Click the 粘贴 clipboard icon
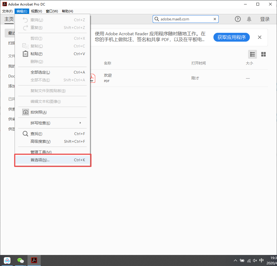Image resolution: width=277 pixels, height=266 pixels. 25,54
